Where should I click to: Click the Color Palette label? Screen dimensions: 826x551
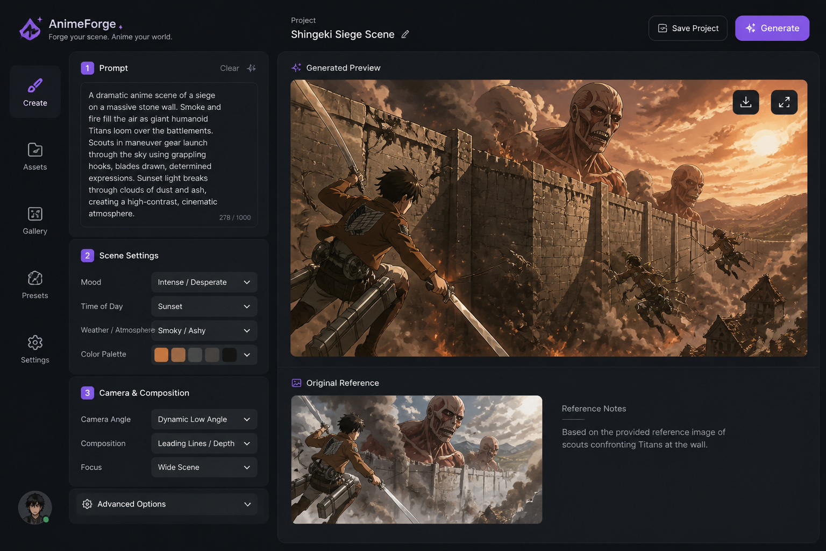tap(104, 354)
